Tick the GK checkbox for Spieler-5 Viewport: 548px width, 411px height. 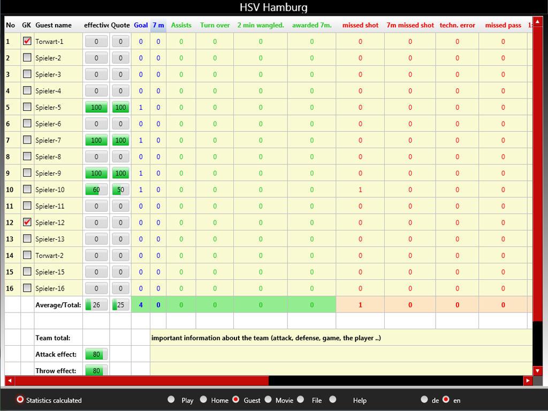[x=27, y=107]
